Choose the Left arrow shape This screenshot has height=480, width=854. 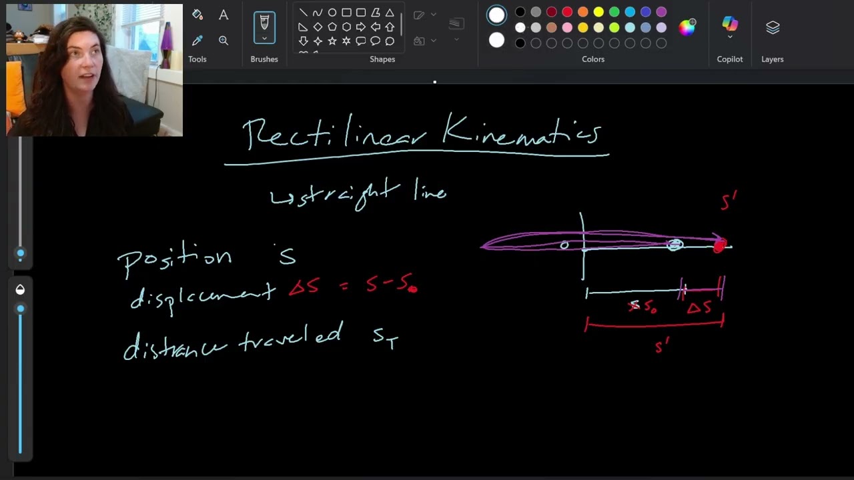375,27
